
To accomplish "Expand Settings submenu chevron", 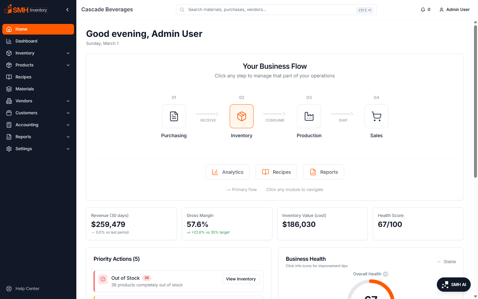I will [68, 149].
